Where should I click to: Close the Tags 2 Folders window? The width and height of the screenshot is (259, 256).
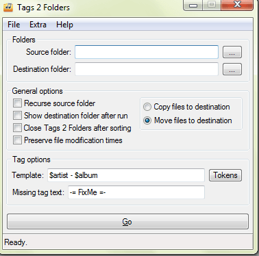click(237, 5)
